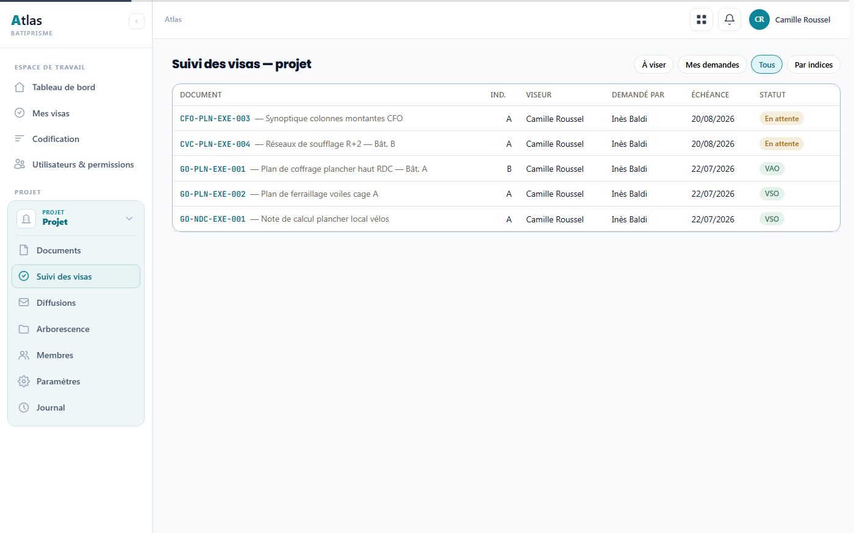Open project Documents

(x=76, y=250)
